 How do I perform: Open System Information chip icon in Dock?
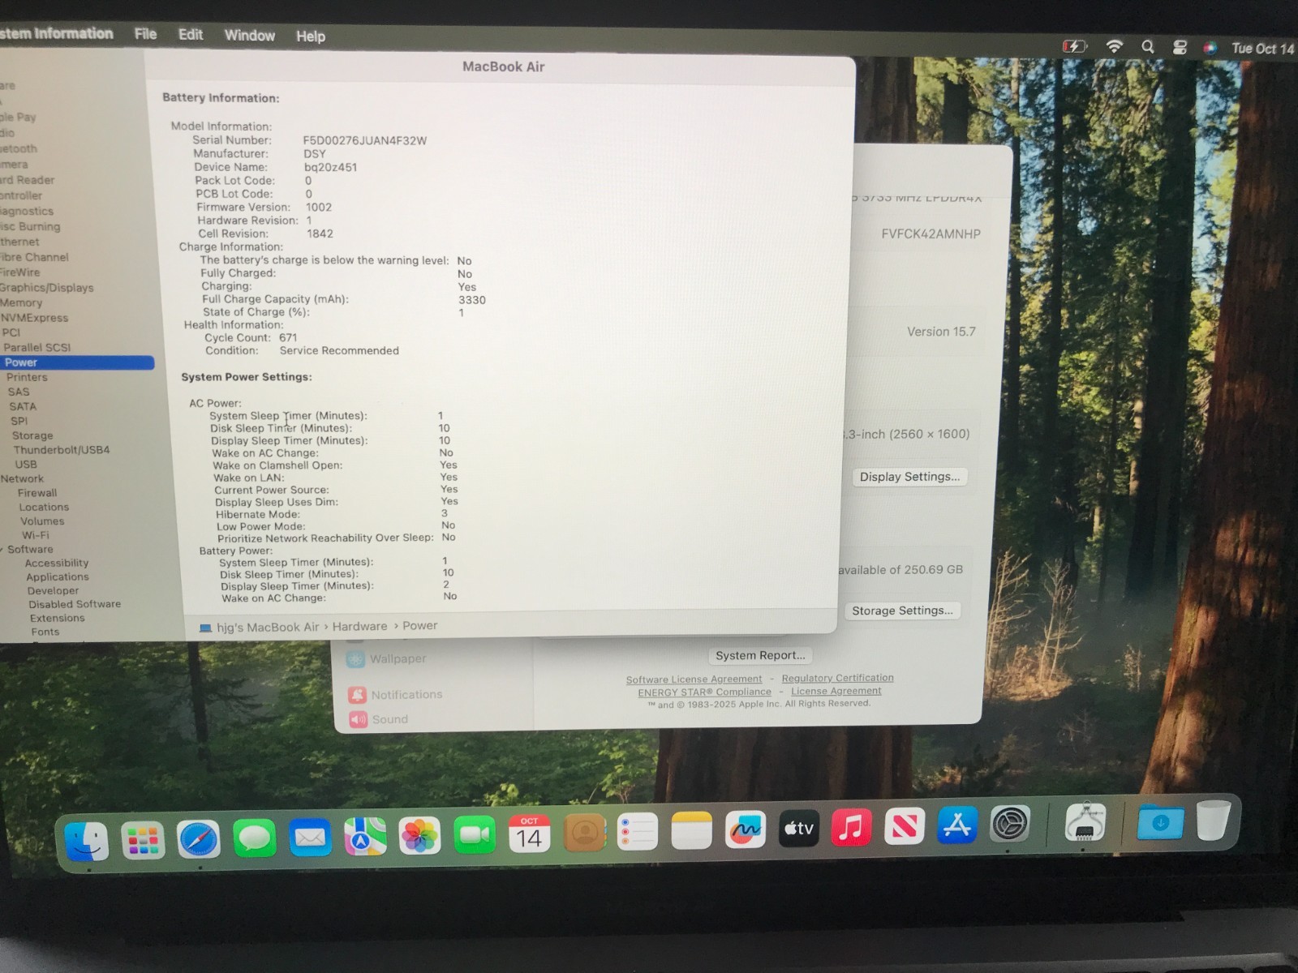click(1085, 822)
